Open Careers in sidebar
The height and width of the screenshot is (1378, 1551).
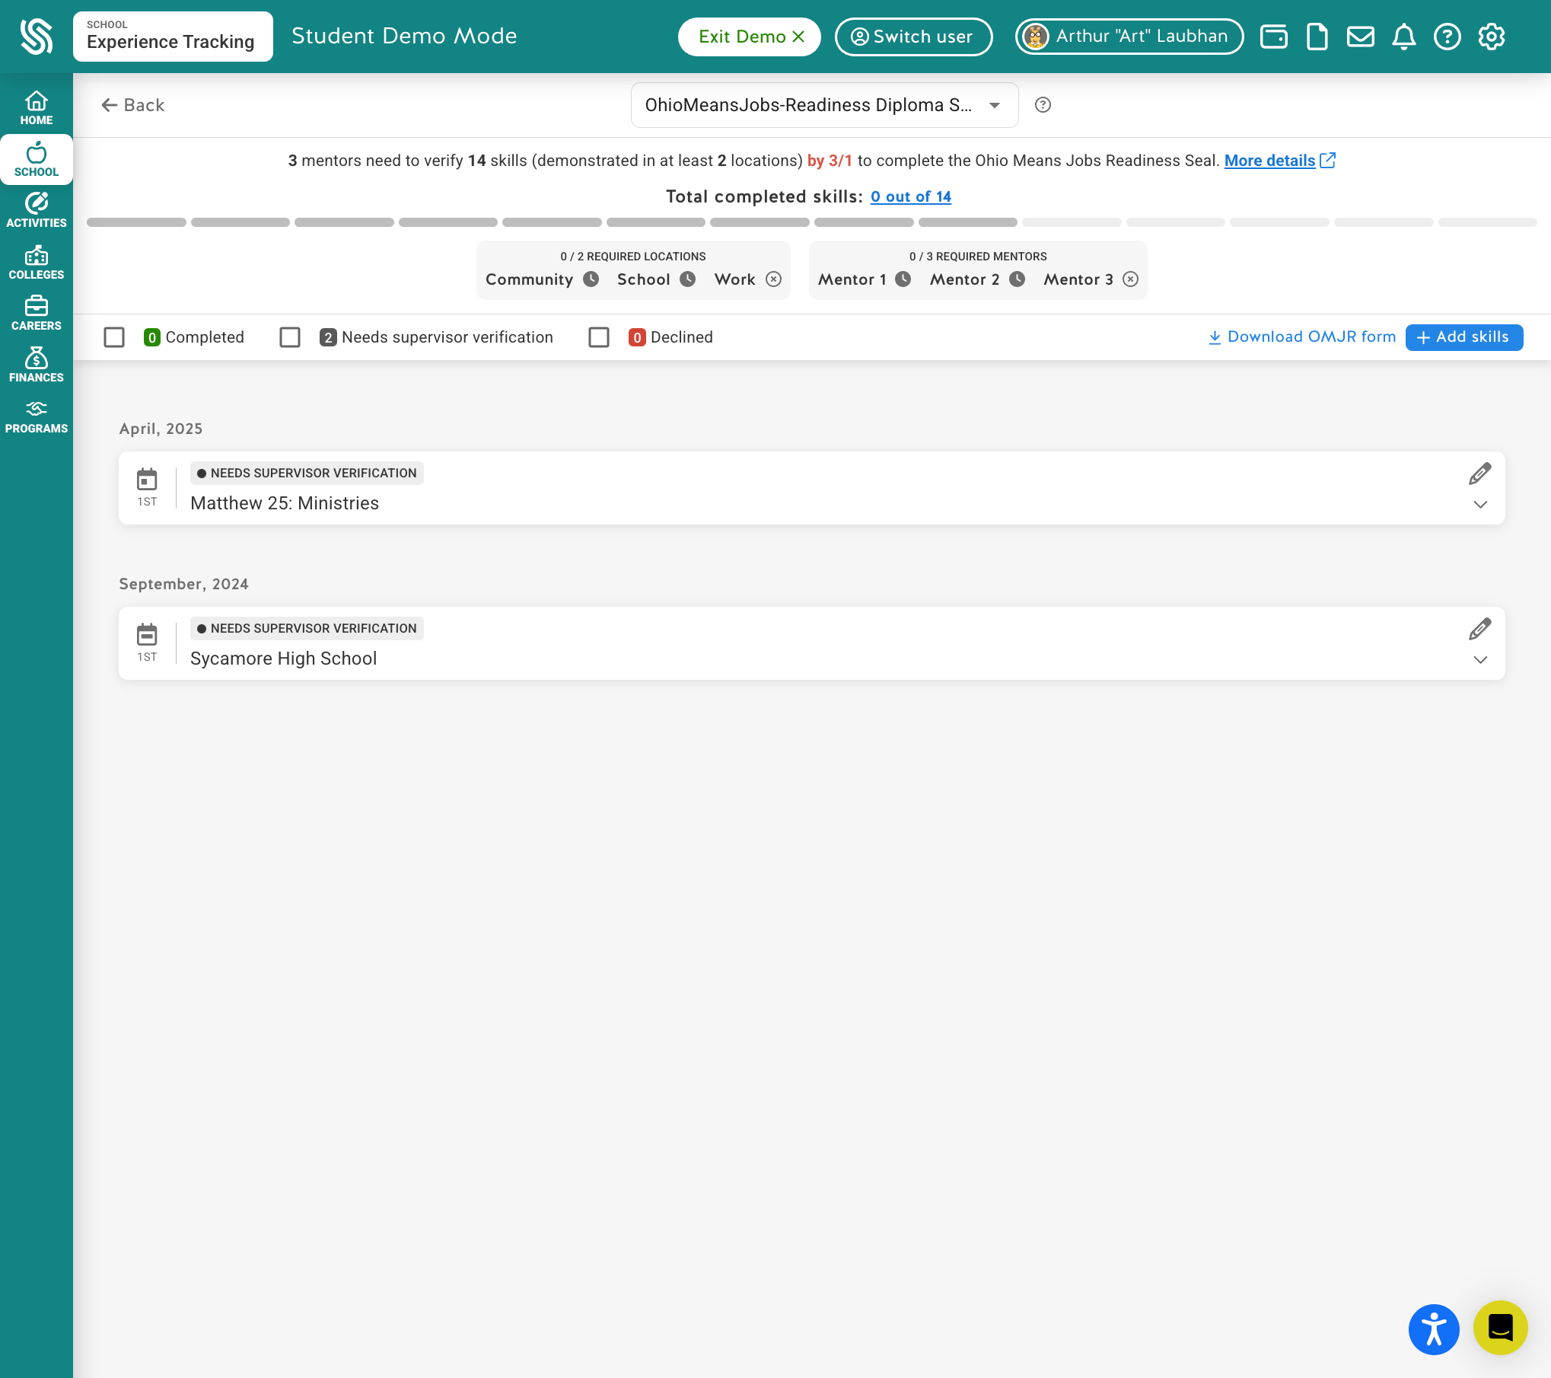(37, 314)
